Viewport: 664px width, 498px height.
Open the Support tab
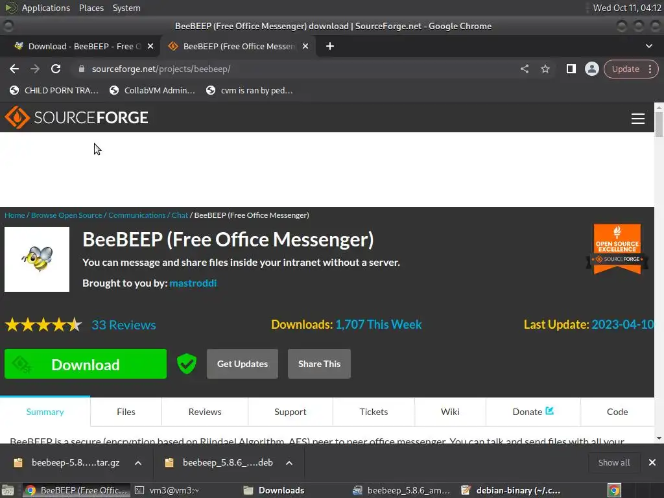coord(290,412)
